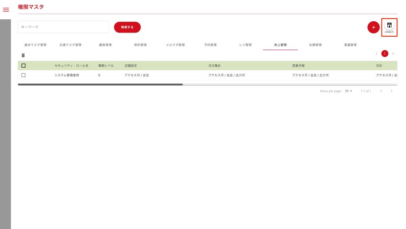The height and width of the screenshot is (229, 406).
Task: Select page 1 pagination button
Action: point(385,54)
